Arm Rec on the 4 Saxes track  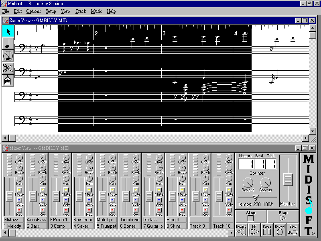coord(89,210)
